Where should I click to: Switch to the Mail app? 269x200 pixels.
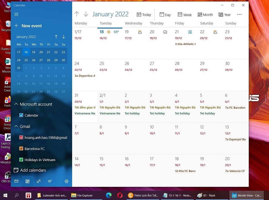[16, 181]
